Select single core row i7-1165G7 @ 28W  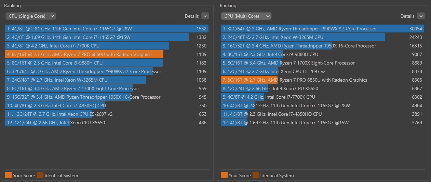coord(107,29)
